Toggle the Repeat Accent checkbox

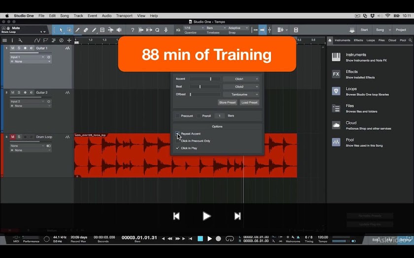coord(177,134)
